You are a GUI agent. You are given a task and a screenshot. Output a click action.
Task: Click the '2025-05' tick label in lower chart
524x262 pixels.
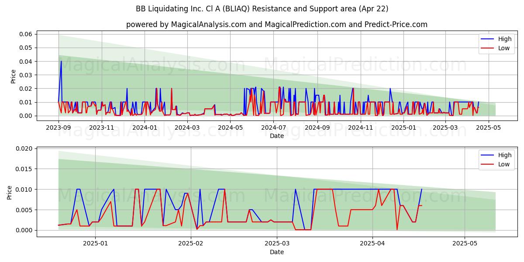pos(465,244)
